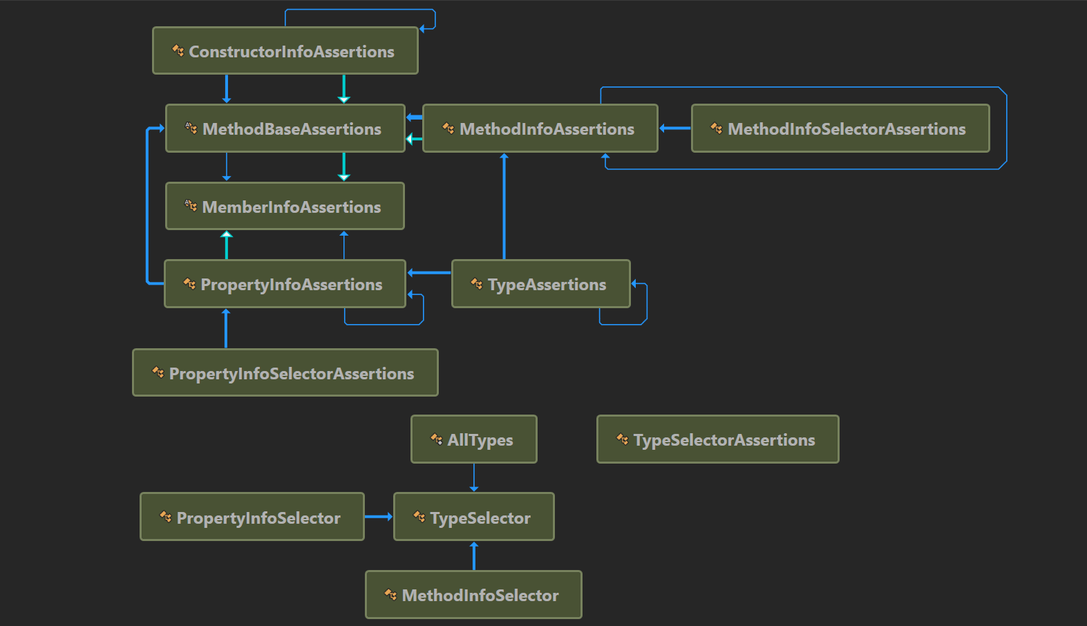Image resolution: width=1087 pixels, height=626 pixels.
Task: Click the TypeAssertions class icon
Action: (477, 283)
